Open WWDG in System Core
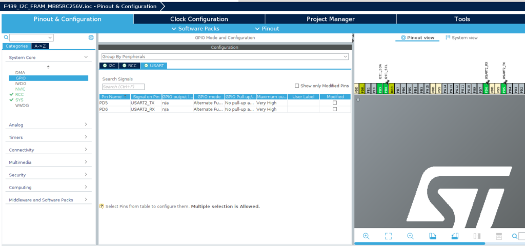The height and width of the screenshot is (248, 525). (22, 106)
